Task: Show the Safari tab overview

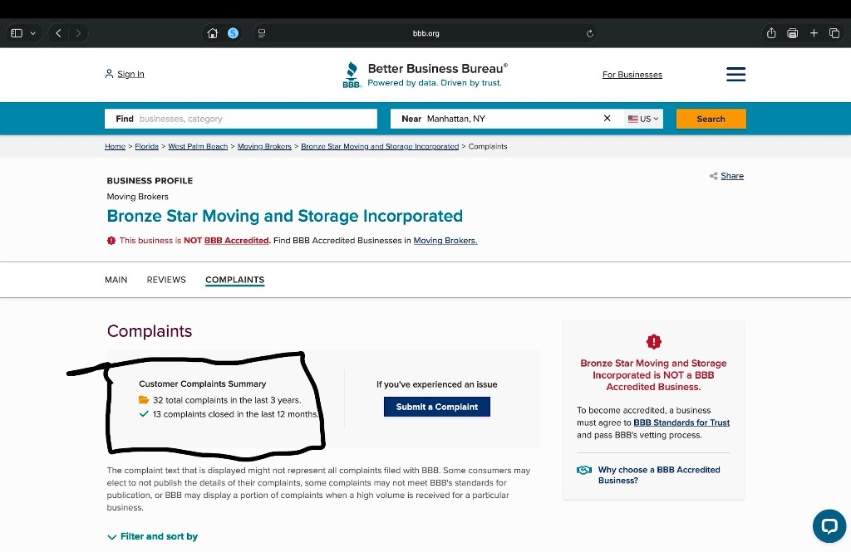Action: [834, 33]
